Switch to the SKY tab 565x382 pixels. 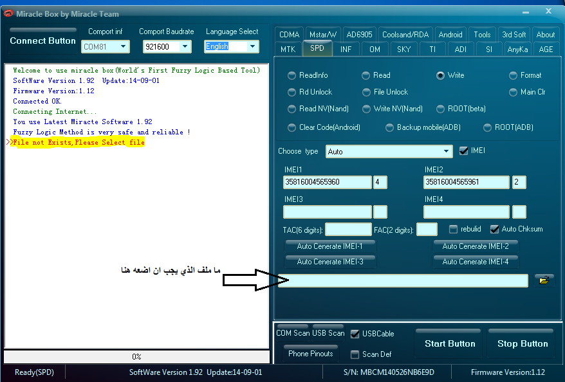(404, 50)
